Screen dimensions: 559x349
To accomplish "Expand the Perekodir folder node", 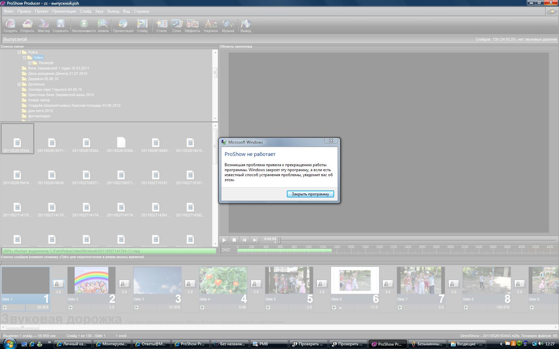I will tap(30, 63).
